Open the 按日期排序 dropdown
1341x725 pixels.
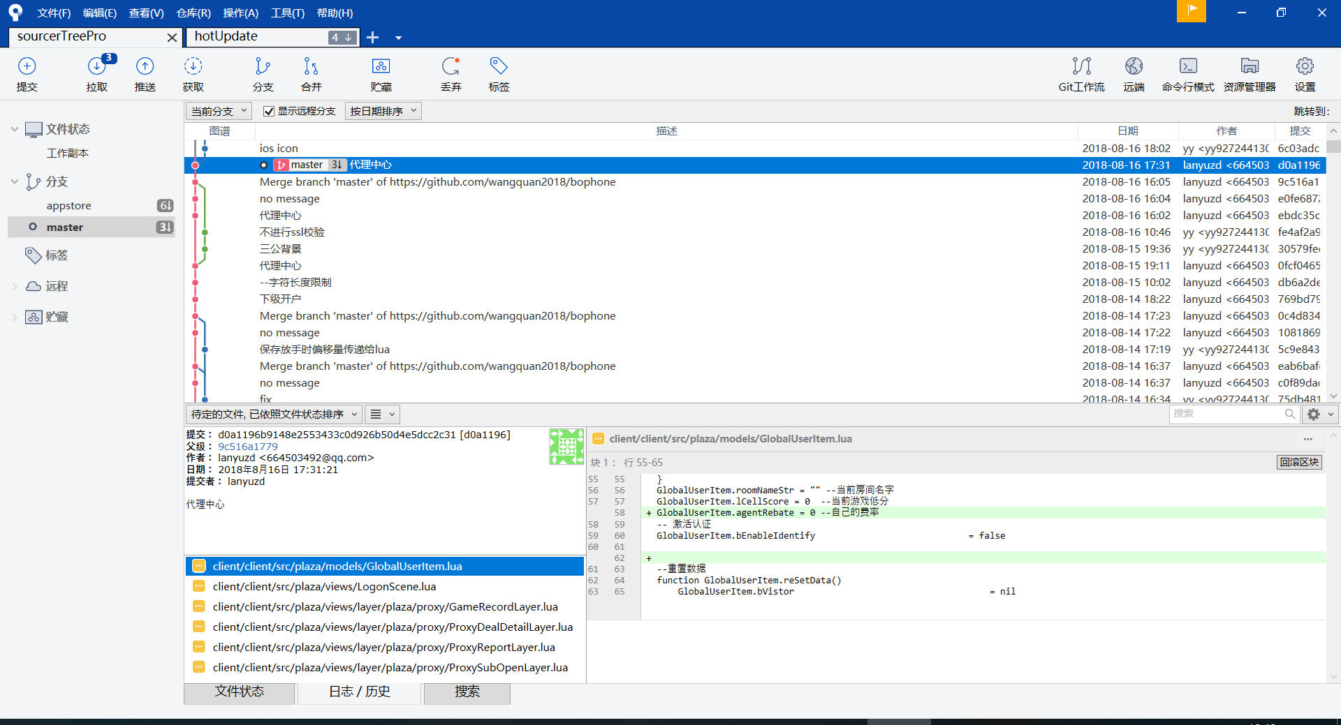pyautogui.click(x=383, y=111)
